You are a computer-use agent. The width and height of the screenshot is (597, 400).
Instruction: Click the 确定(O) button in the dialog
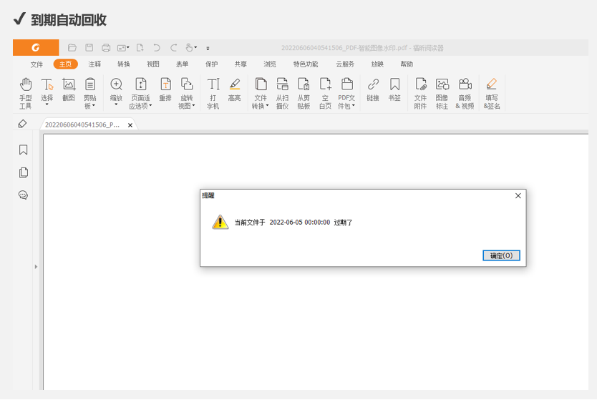coord(501,255)
